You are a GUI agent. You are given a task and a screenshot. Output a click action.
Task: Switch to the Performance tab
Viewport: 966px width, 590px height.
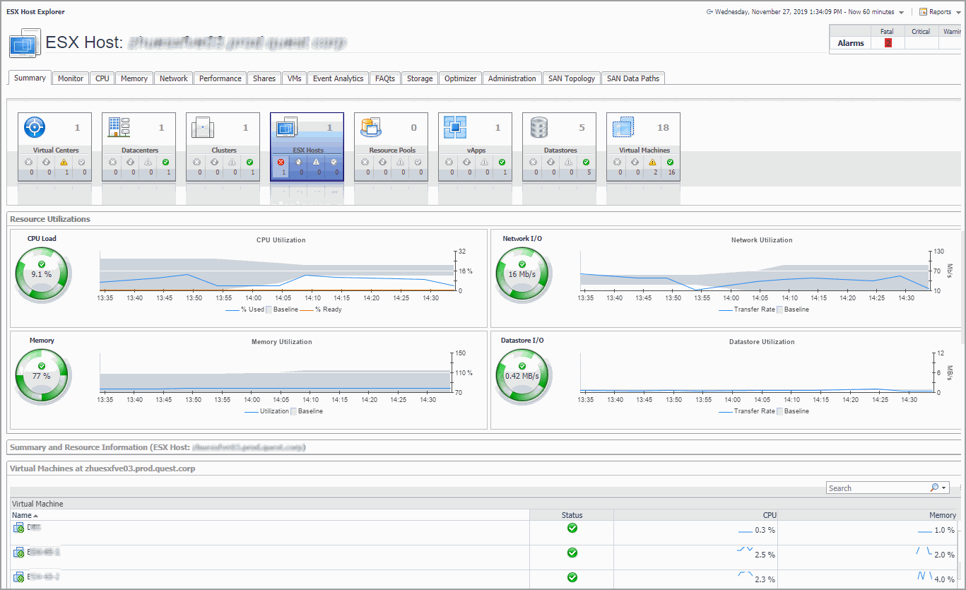(x=220, y=78)
